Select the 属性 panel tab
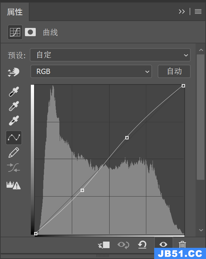 (x=15, y=12)
